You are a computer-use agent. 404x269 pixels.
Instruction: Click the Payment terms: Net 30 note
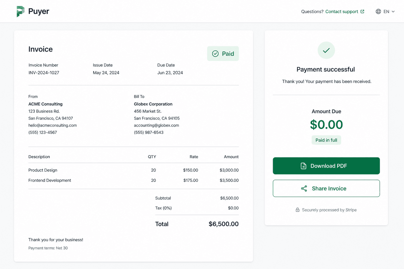48,248
